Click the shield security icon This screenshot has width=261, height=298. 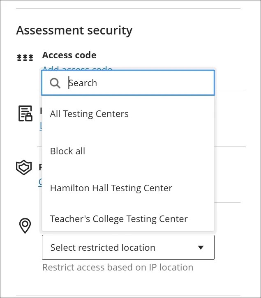(24, 168)
